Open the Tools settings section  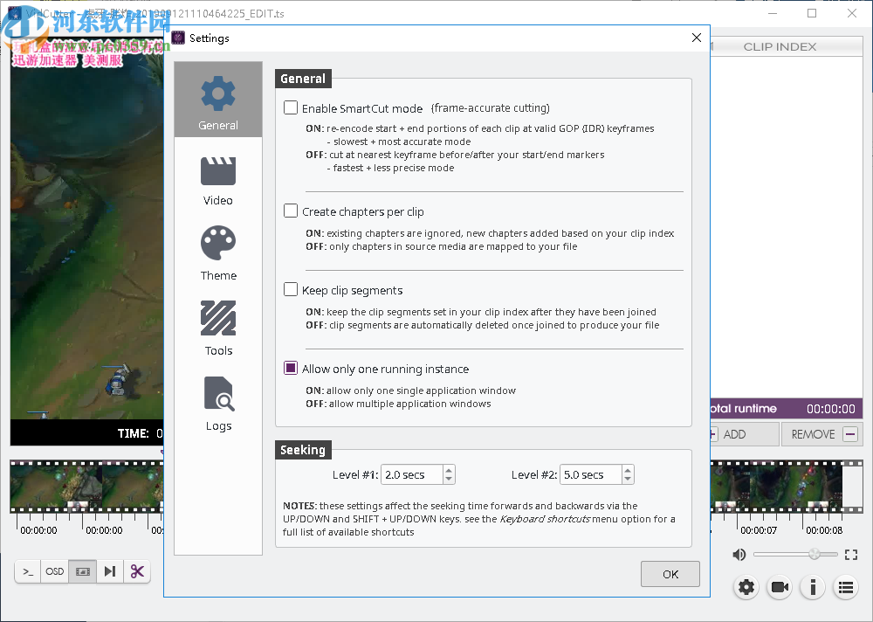coord(218,328)
